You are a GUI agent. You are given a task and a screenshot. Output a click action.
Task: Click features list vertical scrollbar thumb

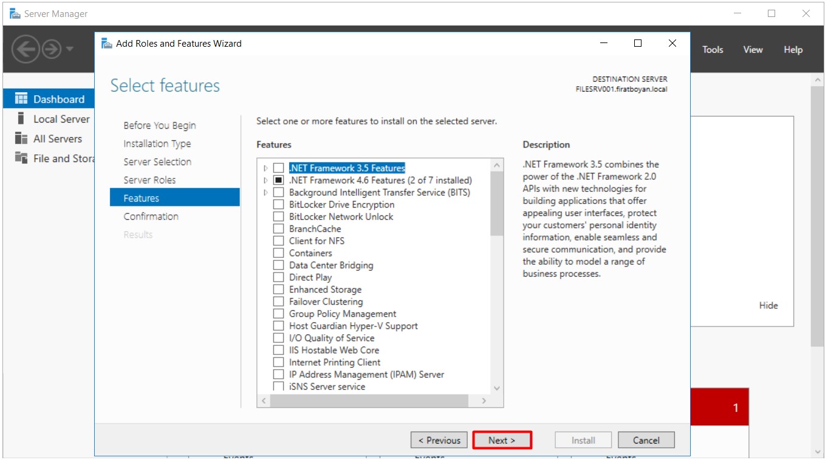point(497,203)
